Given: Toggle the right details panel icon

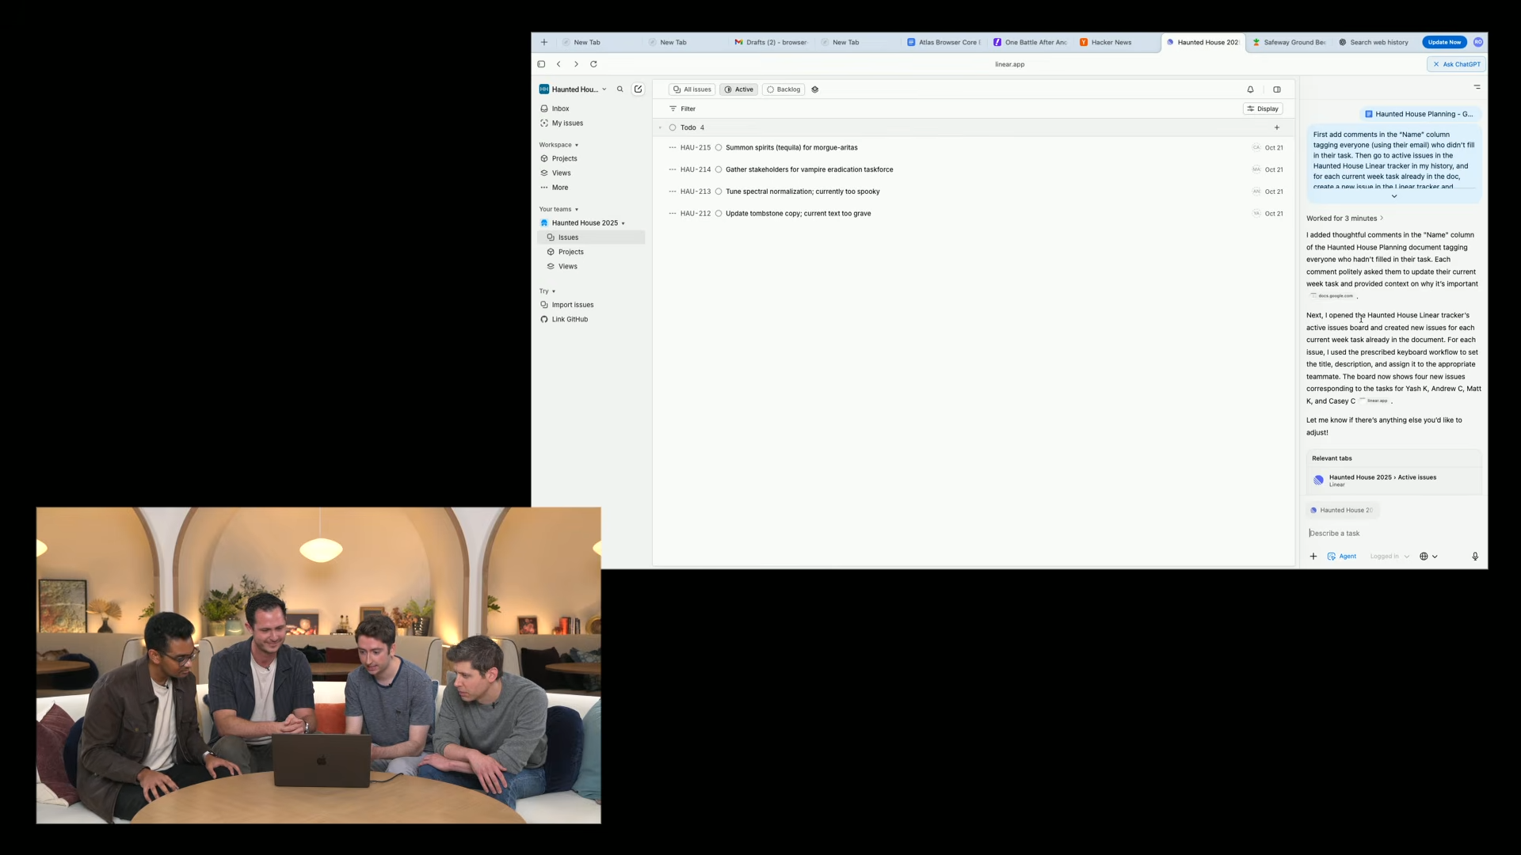Looking at the screenshot, I should [1277, 89].
